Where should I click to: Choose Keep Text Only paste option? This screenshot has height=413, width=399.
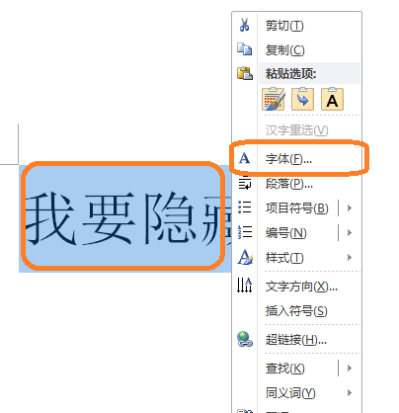coord(332,99)
